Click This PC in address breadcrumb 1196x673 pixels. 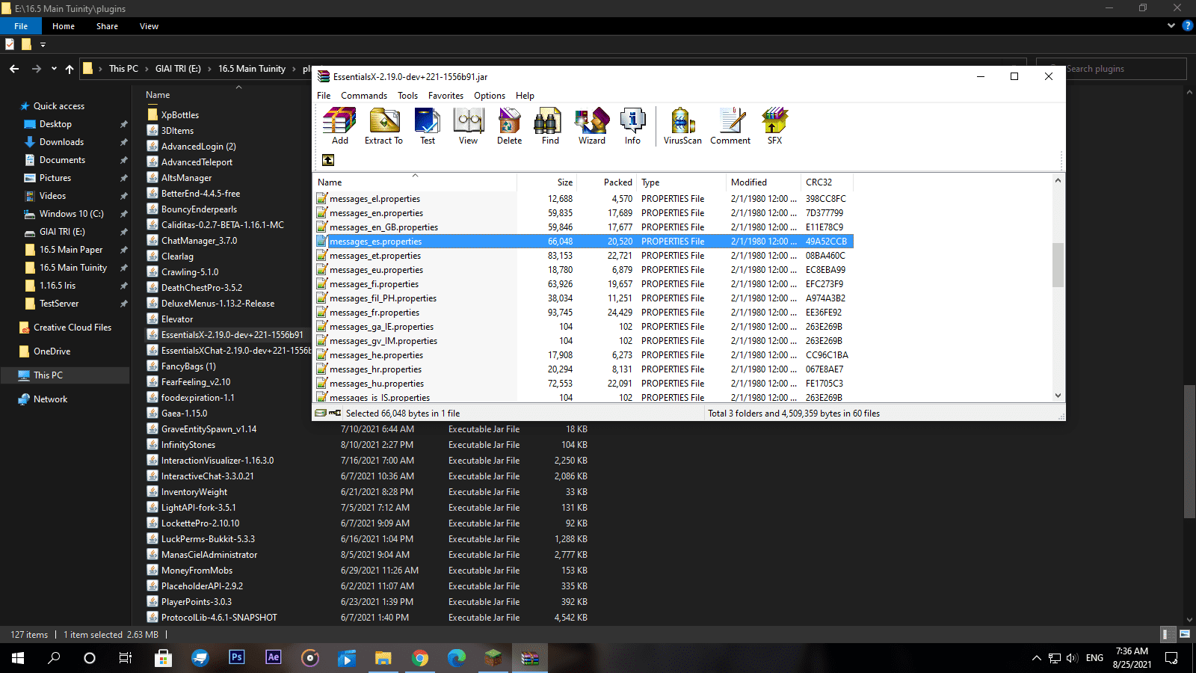123,69
